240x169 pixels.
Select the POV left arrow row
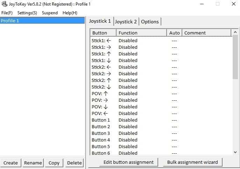[x=161, y=114]
